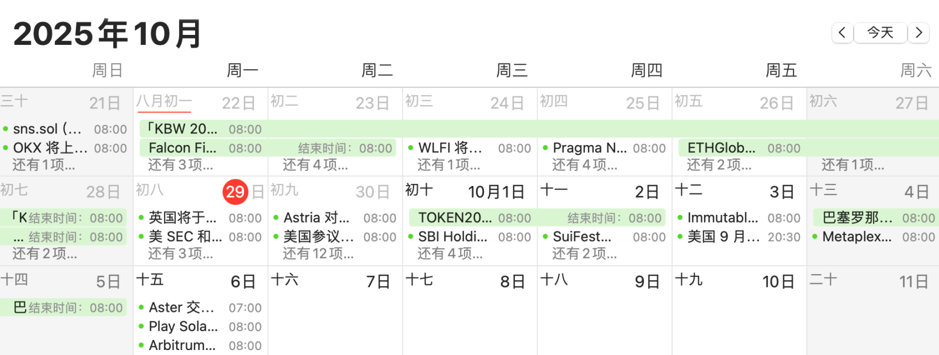Open the 美国 9 月… 20:30 event
Viewport: 939px width, 355px height.
739,236
